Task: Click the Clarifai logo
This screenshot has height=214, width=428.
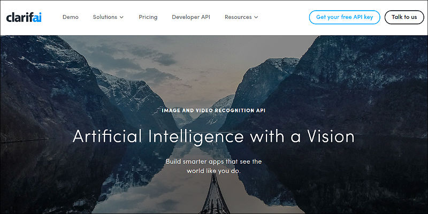Action: pyautogui.click(x=24, y=17)
